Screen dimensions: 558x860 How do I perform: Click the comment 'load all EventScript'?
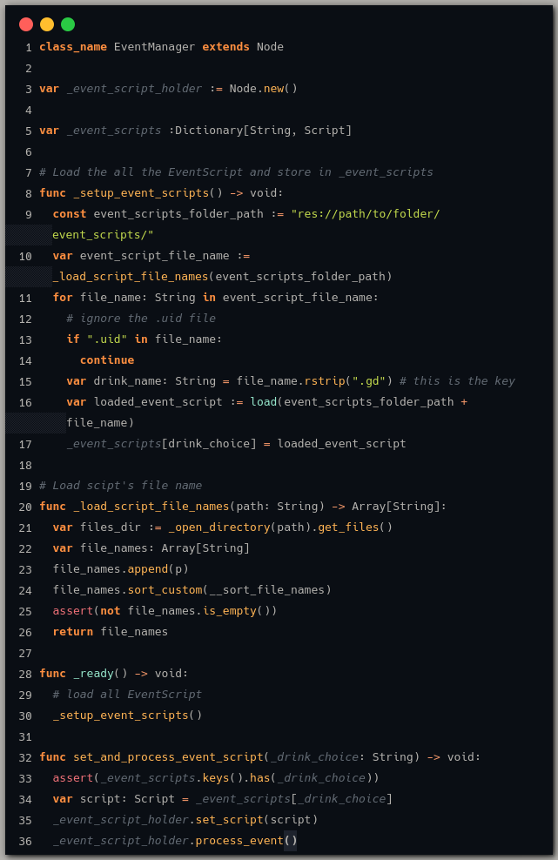click(127, 695)
